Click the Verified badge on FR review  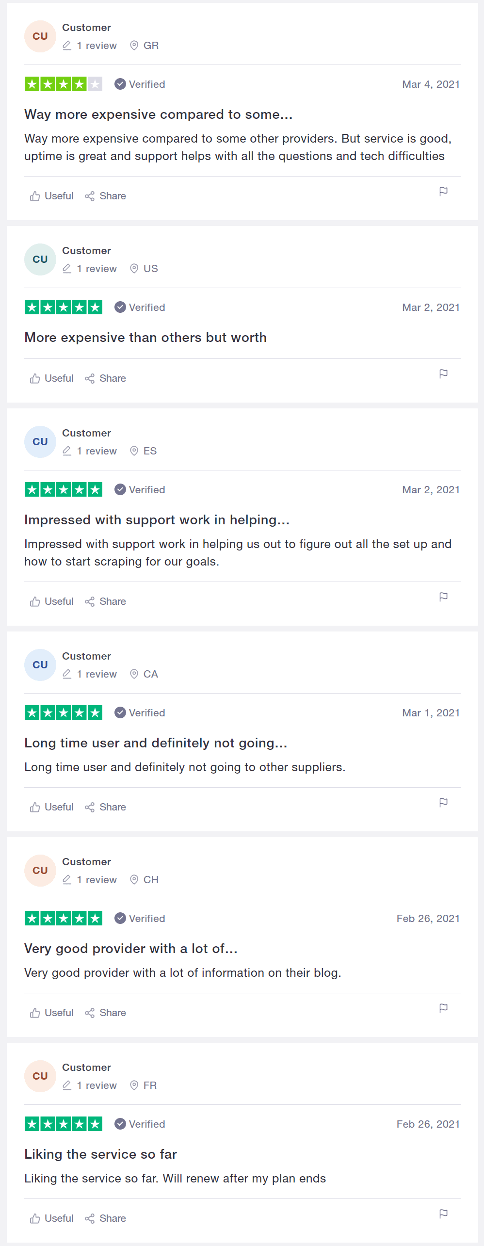click(x=140, y=1124)
